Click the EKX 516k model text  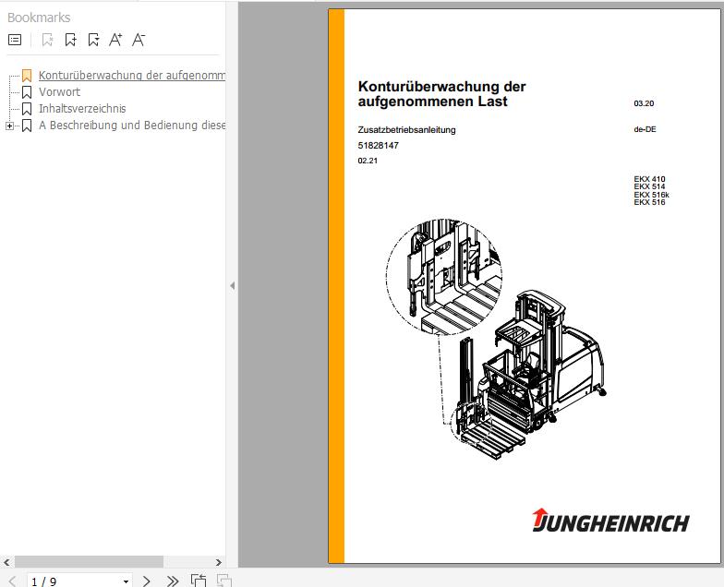(x=652, y=195)
